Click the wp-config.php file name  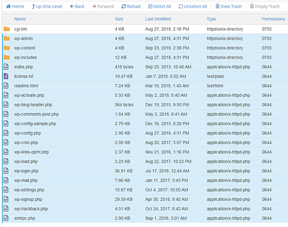coord(28,133)
